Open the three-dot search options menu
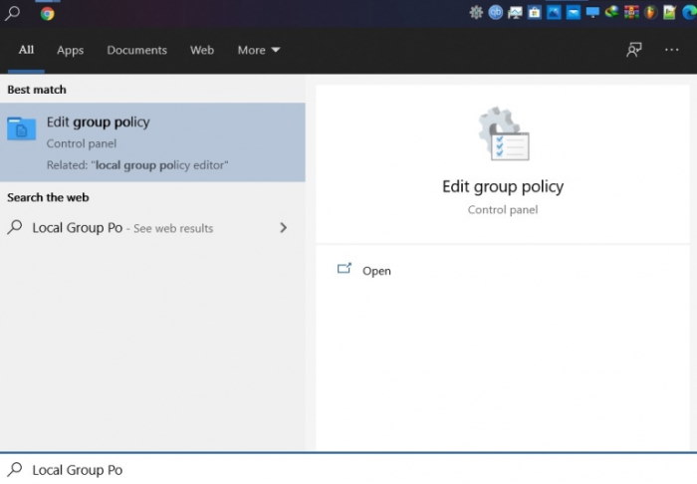 pos(672,50)
